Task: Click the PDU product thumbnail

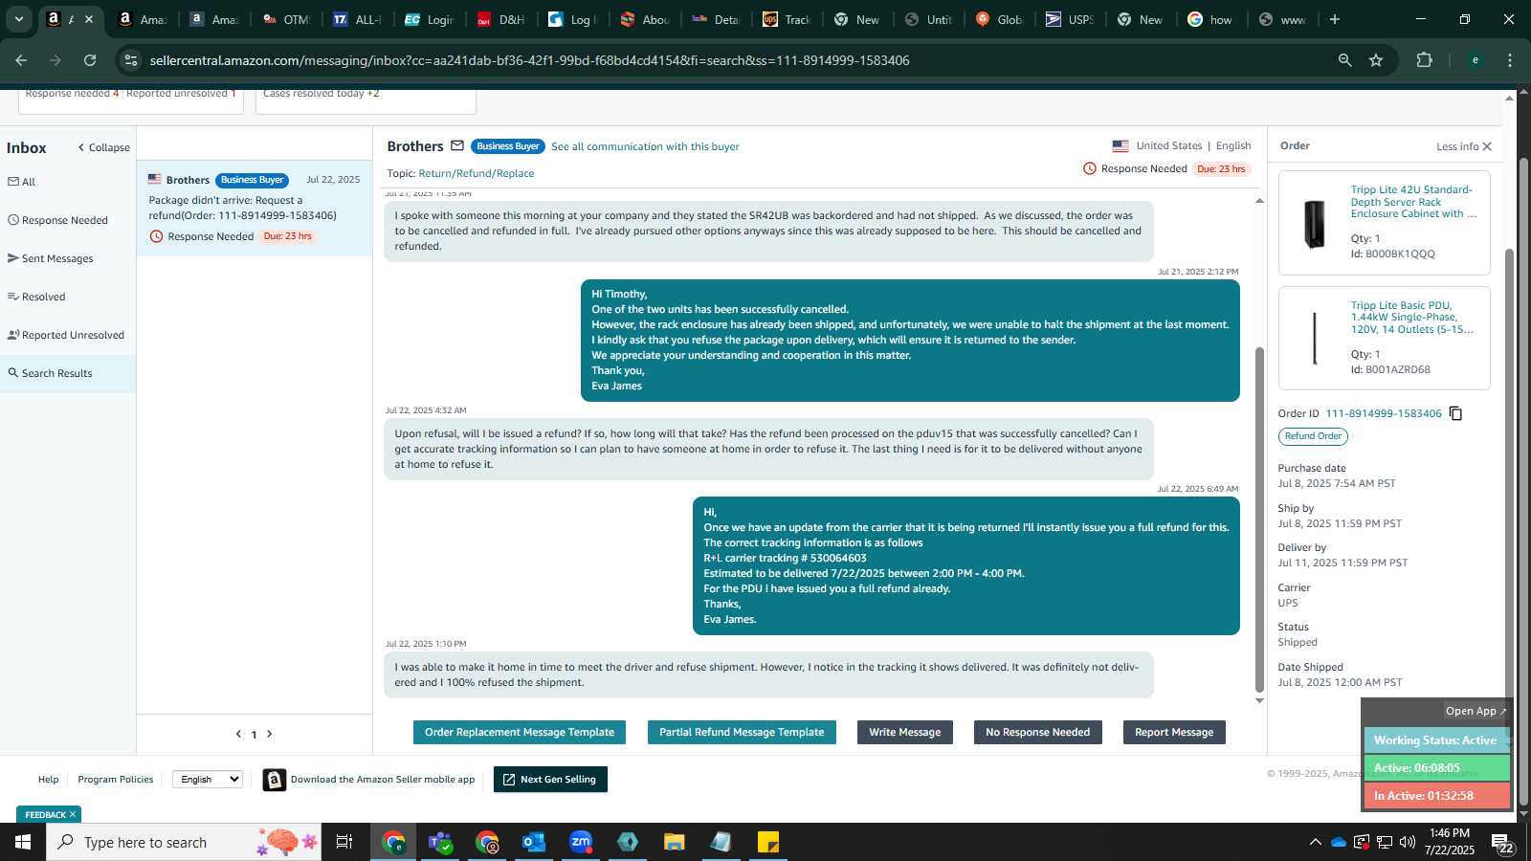Action: [1315, 339]
